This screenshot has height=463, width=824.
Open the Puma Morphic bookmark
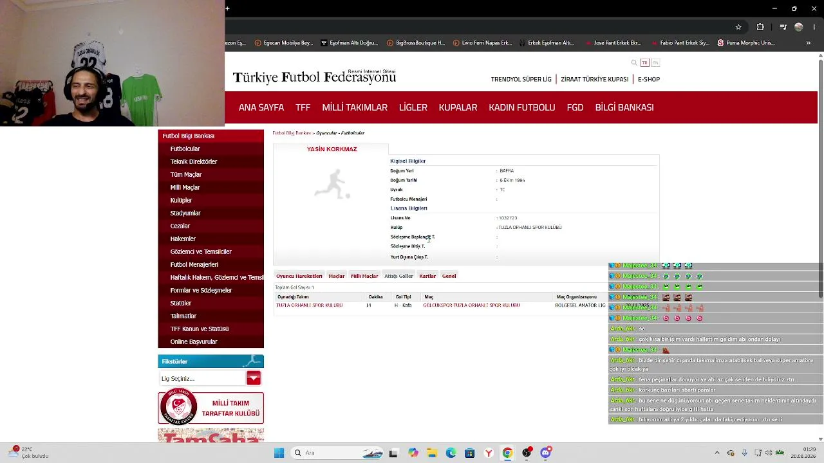(745, 43)
